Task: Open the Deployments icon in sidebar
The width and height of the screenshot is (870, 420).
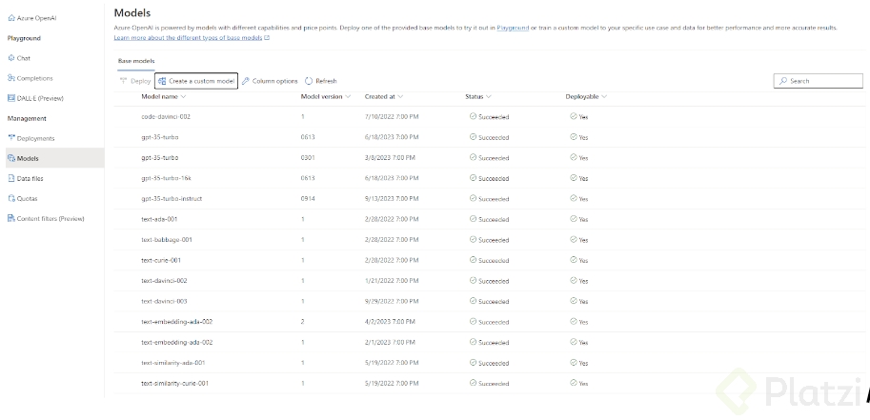Action: 11,138
